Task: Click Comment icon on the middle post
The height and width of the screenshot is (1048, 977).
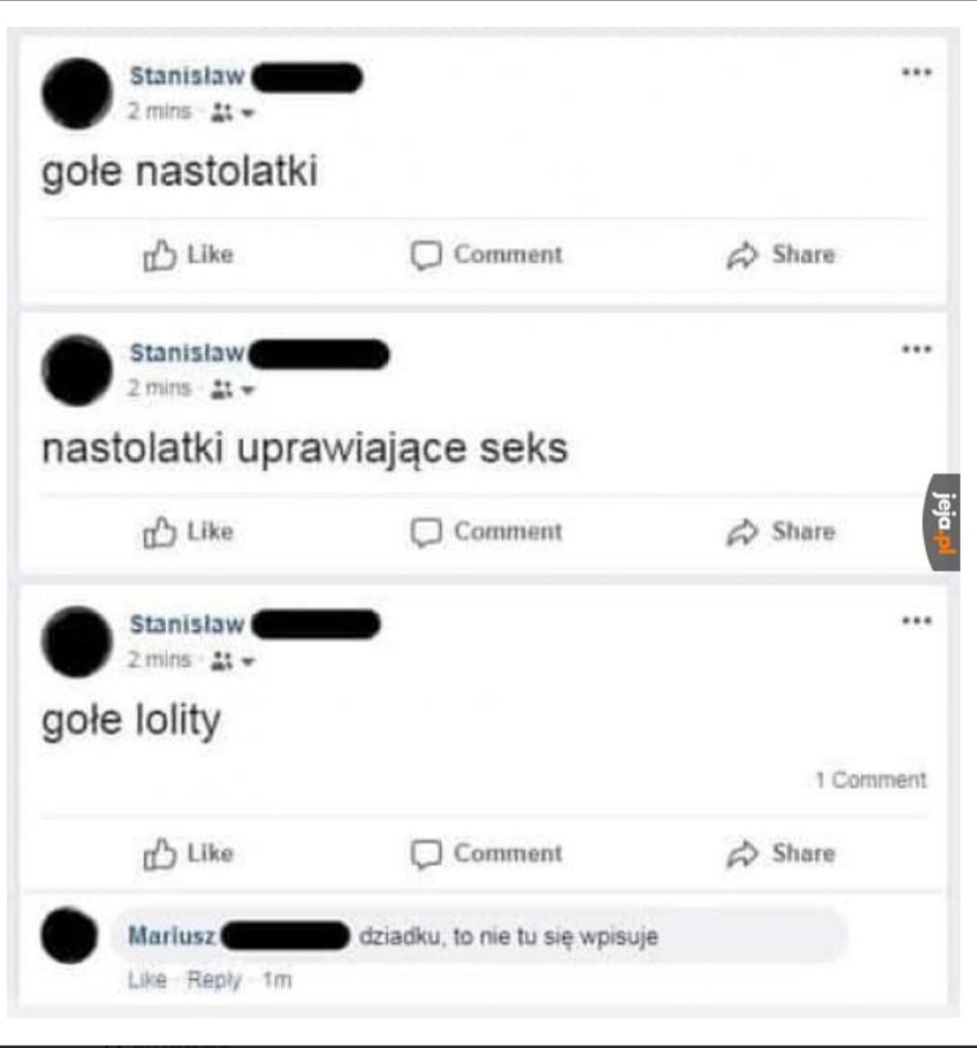Action: (x=426, y=533)
